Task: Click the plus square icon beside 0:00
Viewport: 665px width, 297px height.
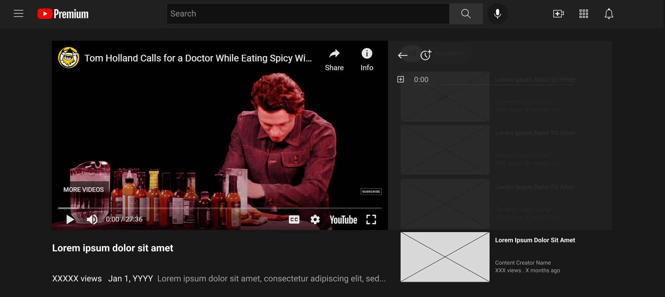Action: pos(401,79)
